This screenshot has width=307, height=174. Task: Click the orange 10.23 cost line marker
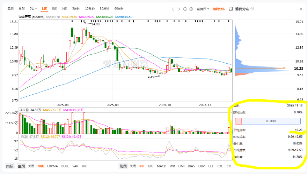point(284,68)
